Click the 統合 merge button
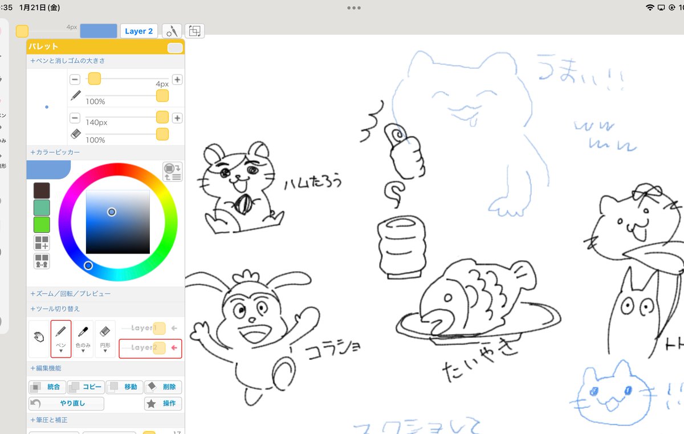The width and height of the screenshot is (684, 434). tap(47, 387)
